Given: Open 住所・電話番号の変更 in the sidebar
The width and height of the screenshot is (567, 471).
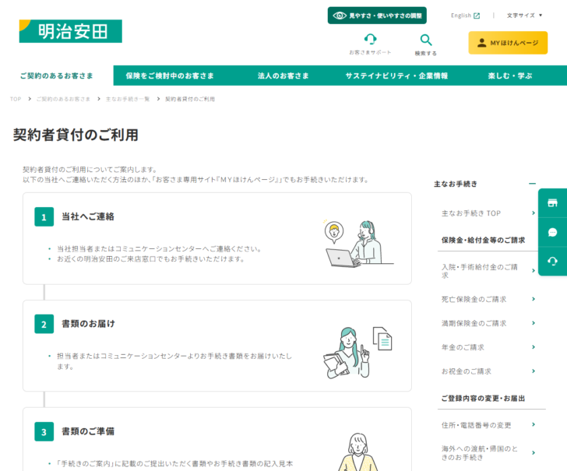Looking at the screenshot, I should click(488, 425).
